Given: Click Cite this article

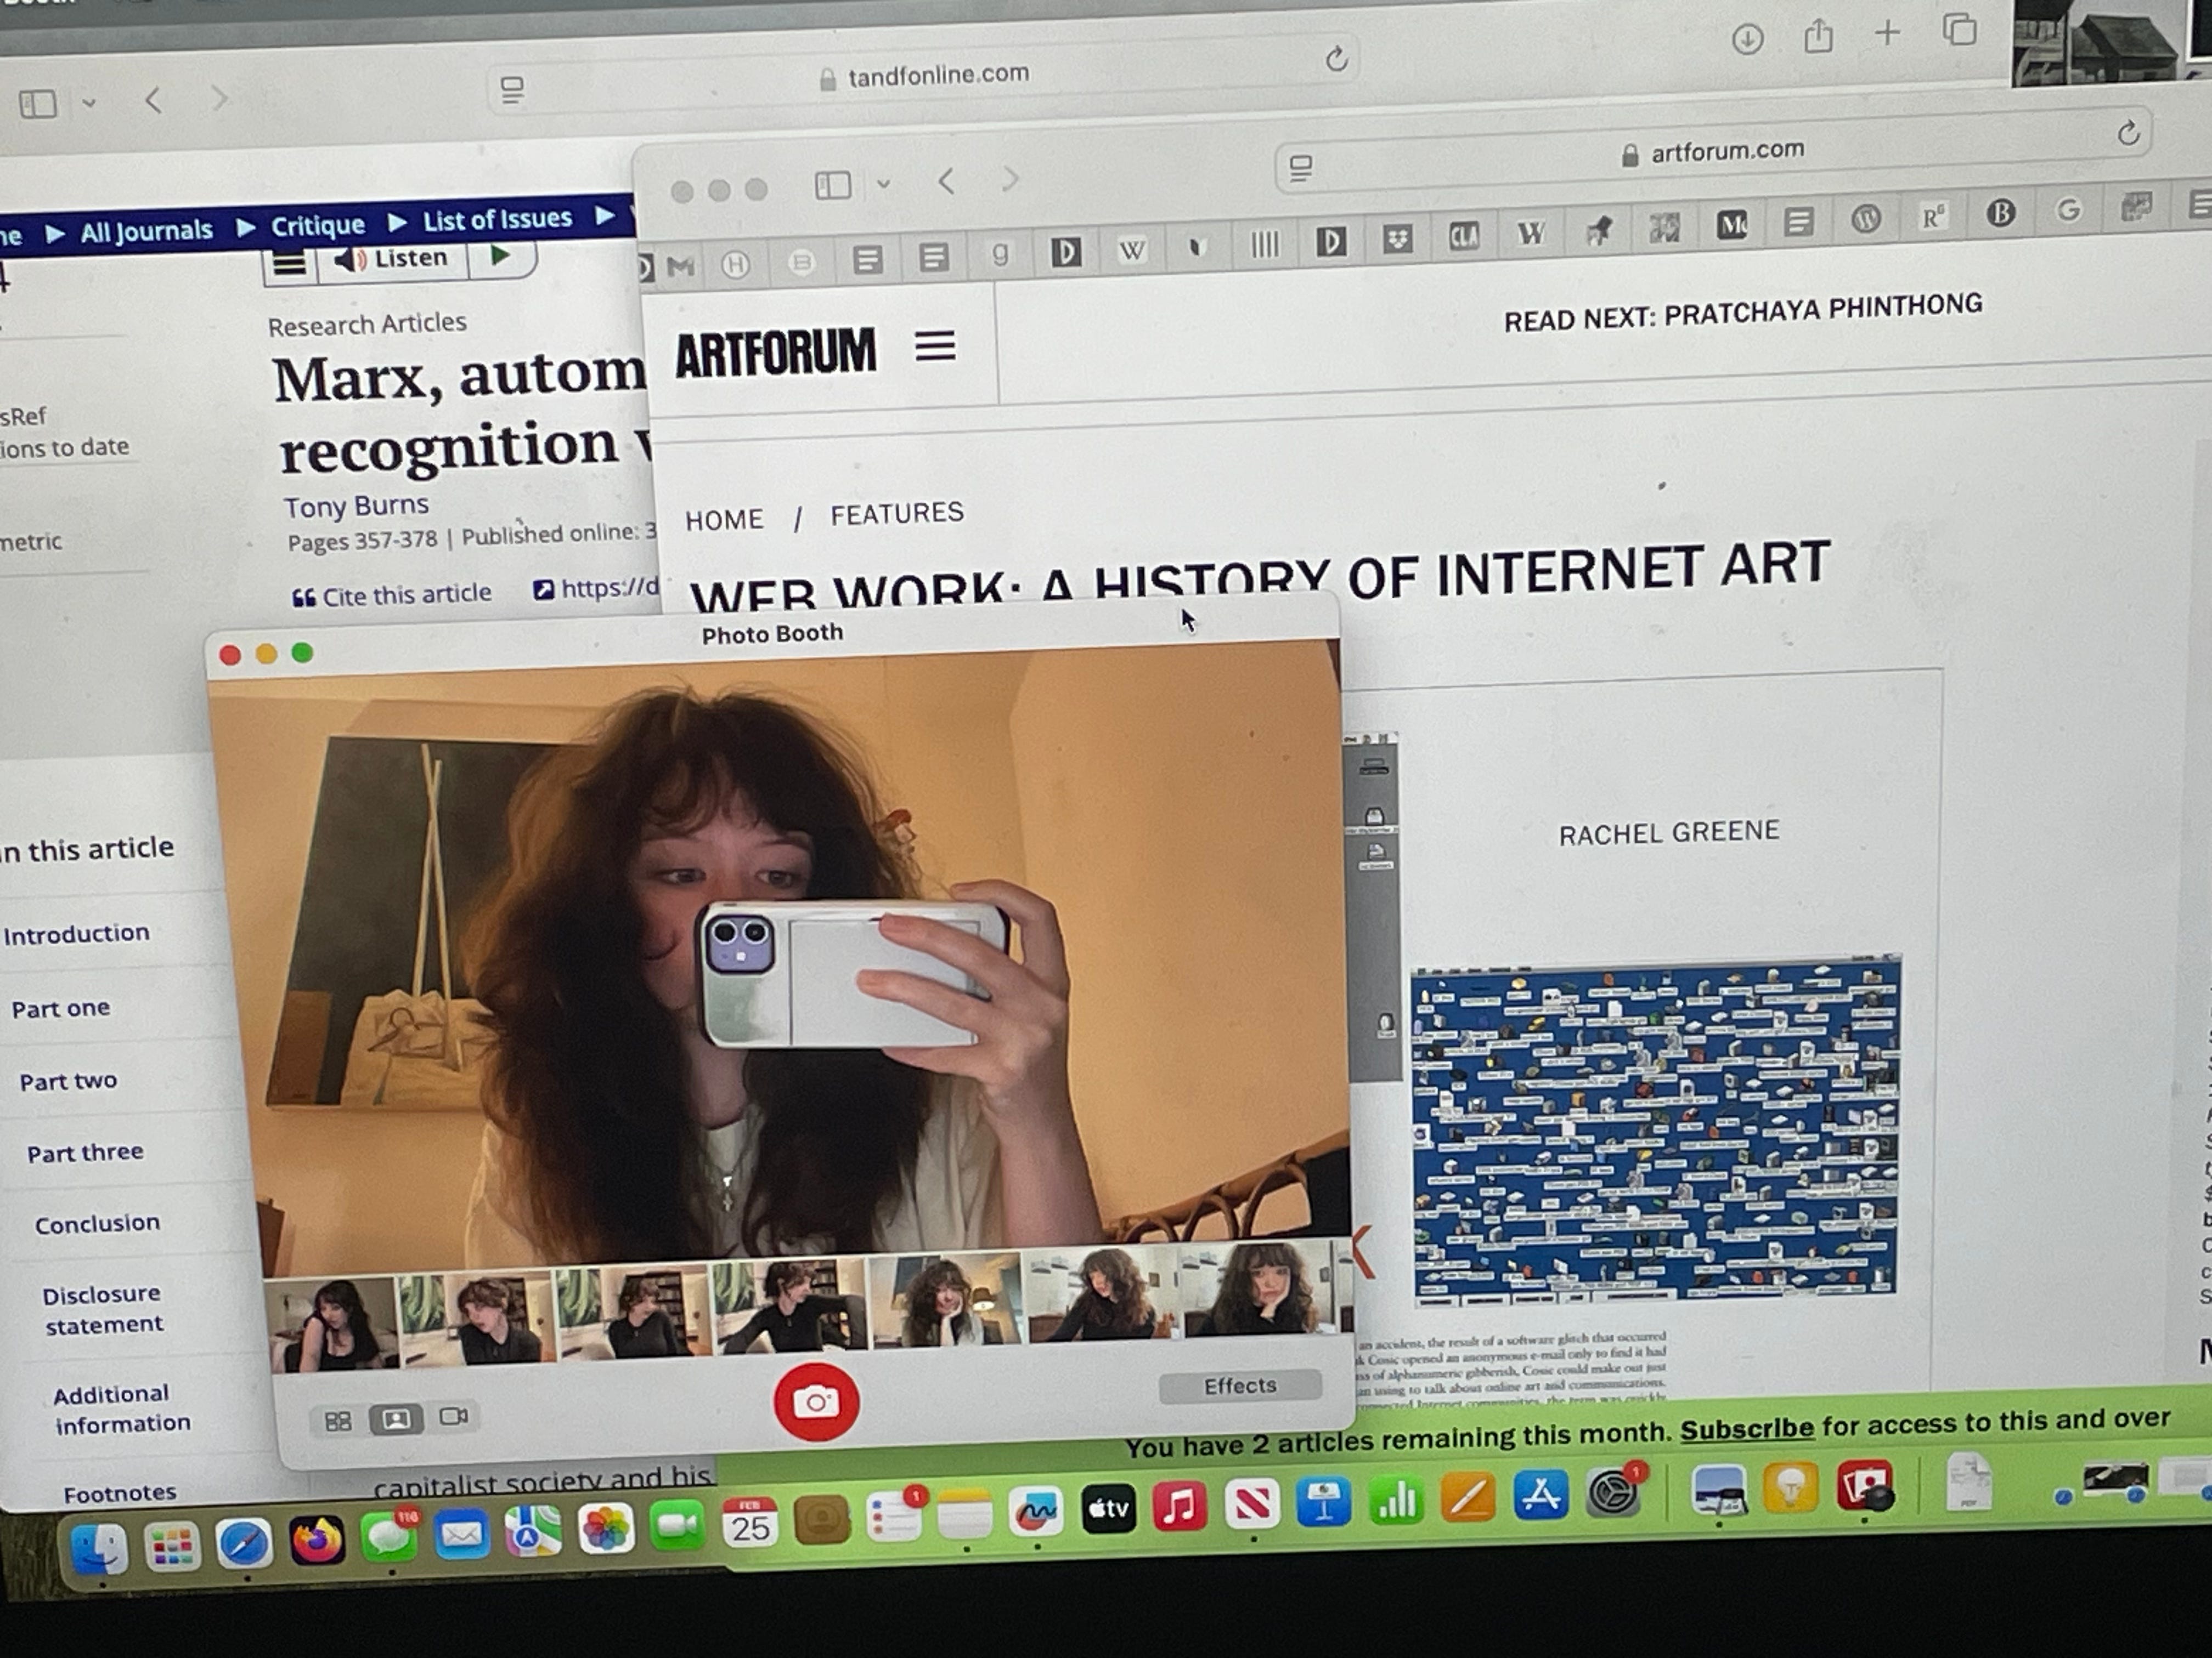Looking at the screenshot, I should pyautogui.click(x=392, y=595).
